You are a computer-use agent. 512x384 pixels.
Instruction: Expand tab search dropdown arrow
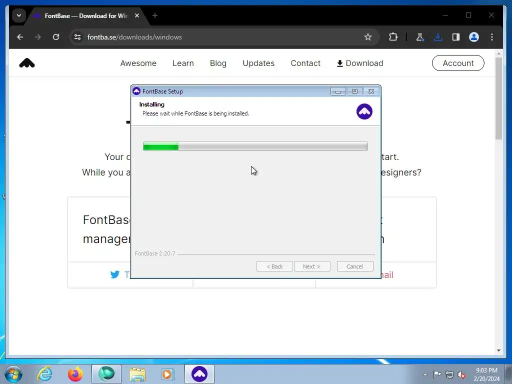19,15
